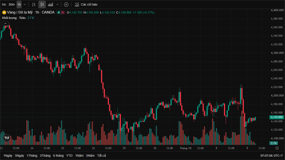The image size is (285, 160).
Task: Click the low value L4,142.510
Action: [107, 13]
